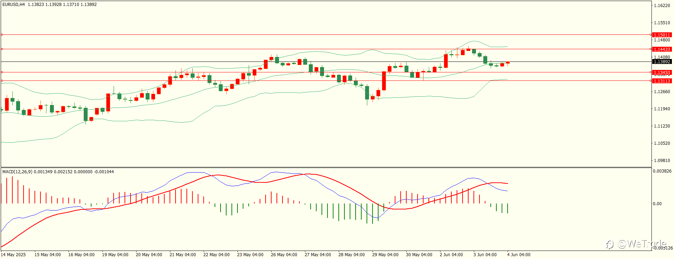Click the 1.14080 price scale value

(x=662, y=57)
